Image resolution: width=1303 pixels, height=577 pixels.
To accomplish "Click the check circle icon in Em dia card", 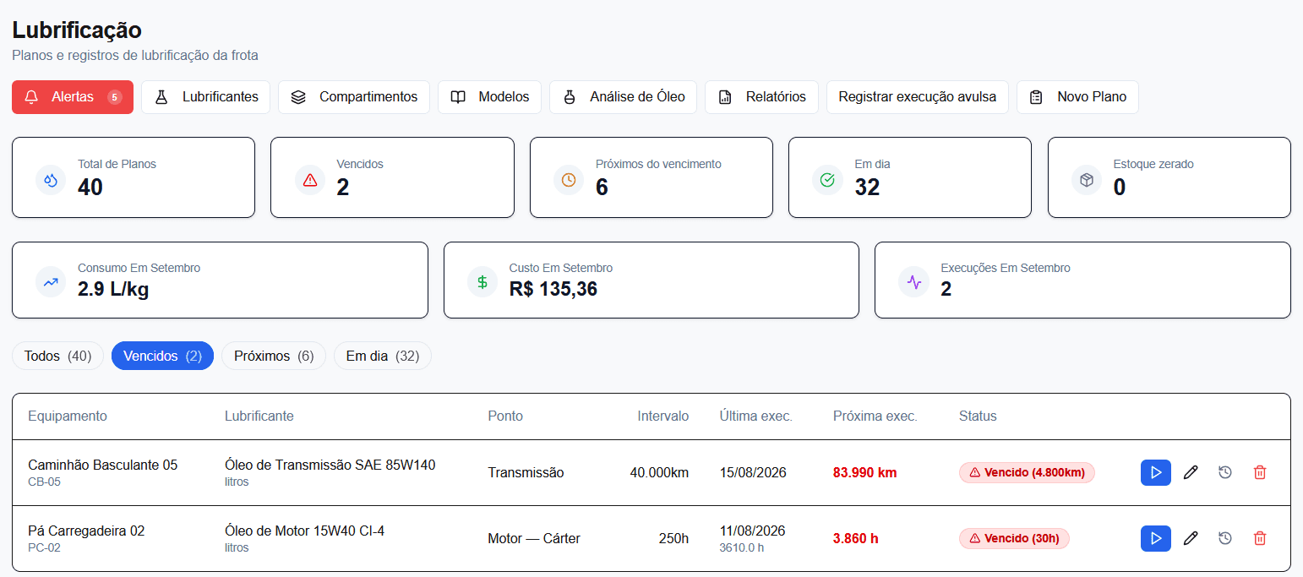I will point(828,179).
